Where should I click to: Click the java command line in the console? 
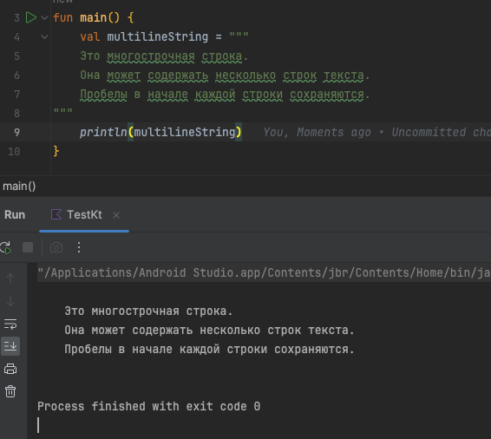pos(264,272)
